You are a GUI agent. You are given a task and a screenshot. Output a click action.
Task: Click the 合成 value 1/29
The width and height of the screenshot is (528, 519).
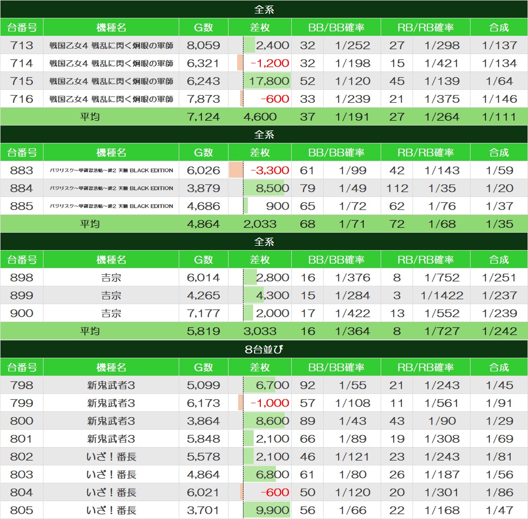click(x=499, y=421)
